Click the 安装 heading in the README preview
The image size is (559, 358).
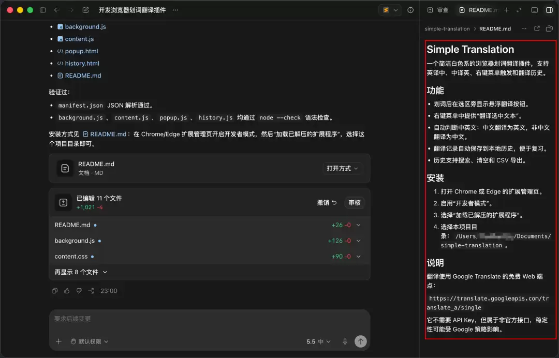pyautogui.click(x=435, y=178)
